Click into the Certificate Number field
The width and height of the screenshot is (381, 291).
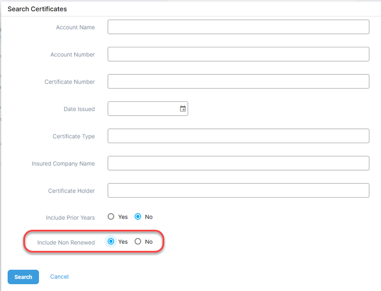point(238,82)
